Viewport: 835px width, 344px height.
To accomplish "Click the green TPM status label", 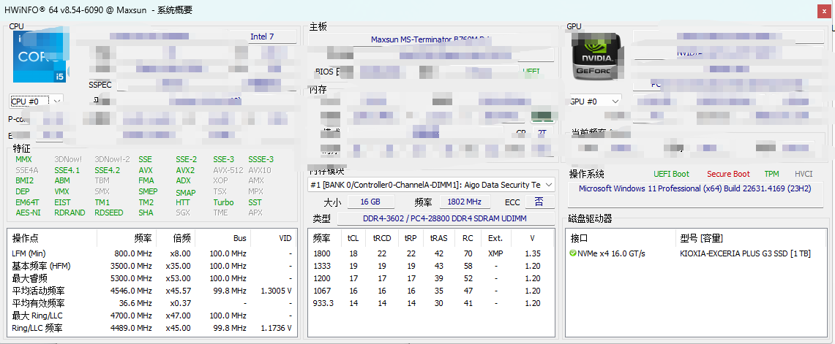I will (x=771, y=174).
